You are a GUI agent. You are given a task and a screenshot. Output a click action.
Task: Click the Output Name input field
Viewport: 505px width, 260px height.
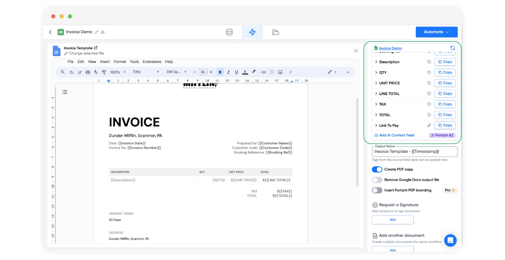(414, 151)
